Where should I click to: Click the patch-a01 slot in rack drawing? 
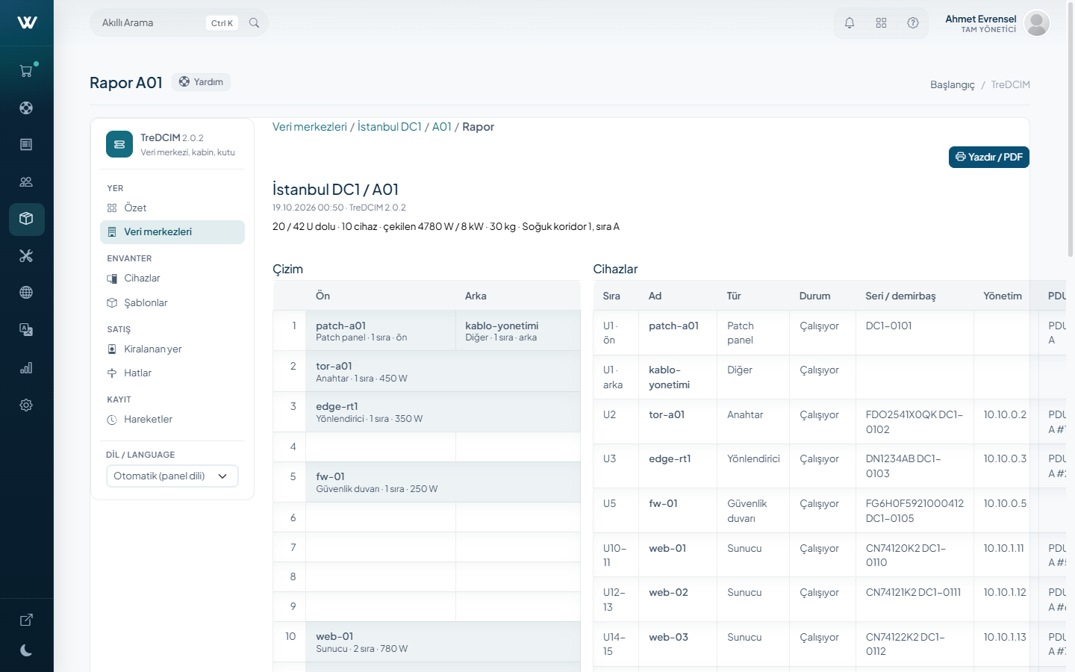coord(381,331)
